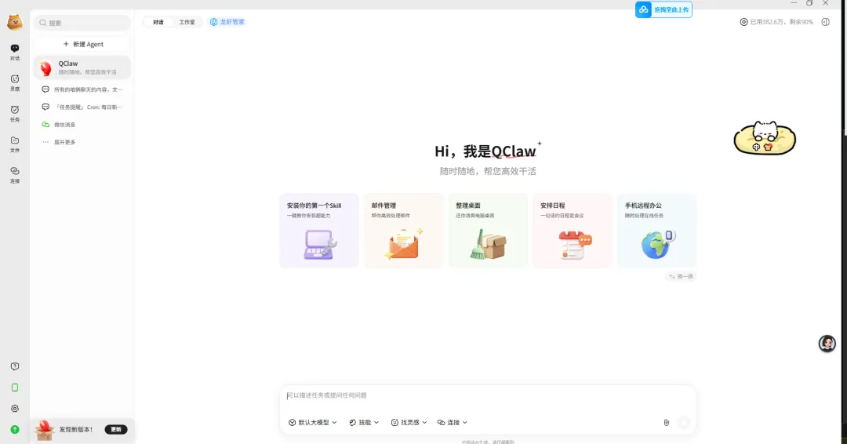Click the red QClaw lobster agent icon
The image size is (847, 444).
(46, 67)
